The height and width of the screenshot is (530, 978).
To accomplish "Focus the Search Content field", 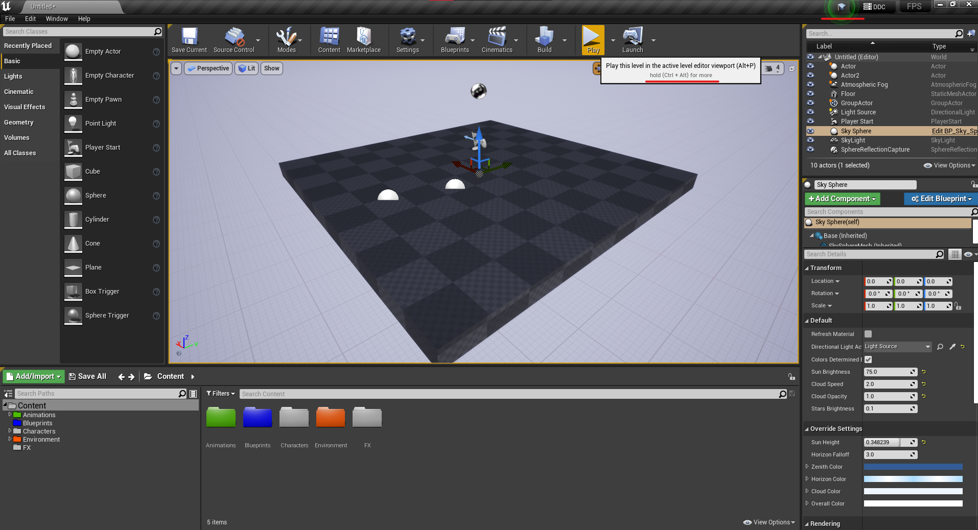I will [x=514, y=394].
